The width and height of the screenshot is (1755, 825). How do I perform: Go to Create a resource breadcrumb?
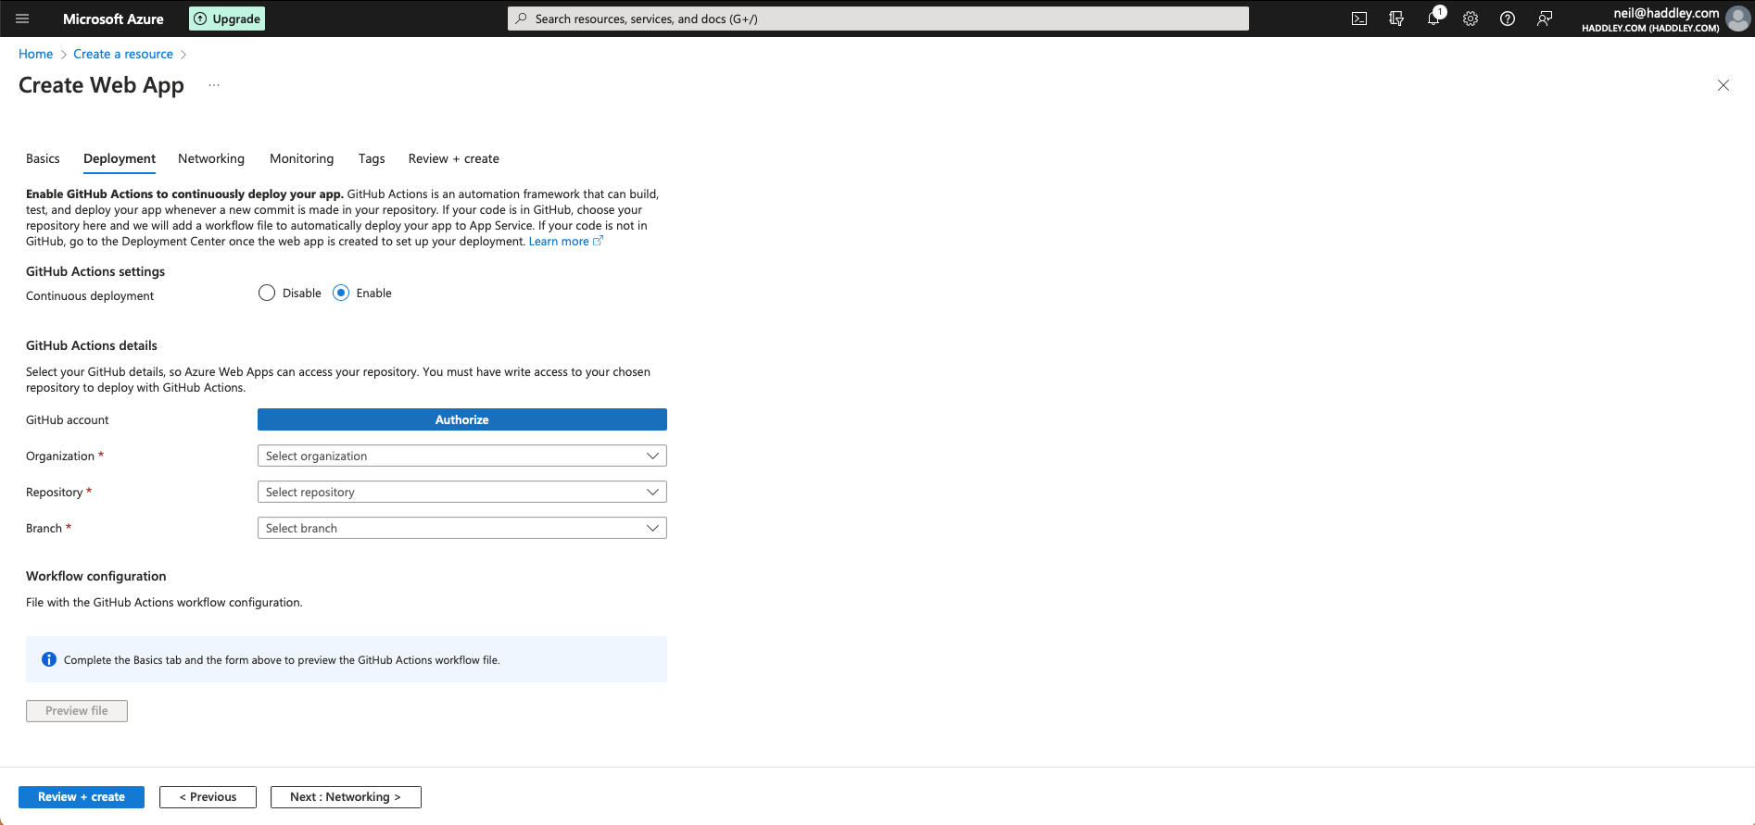[x=123, y=54]
